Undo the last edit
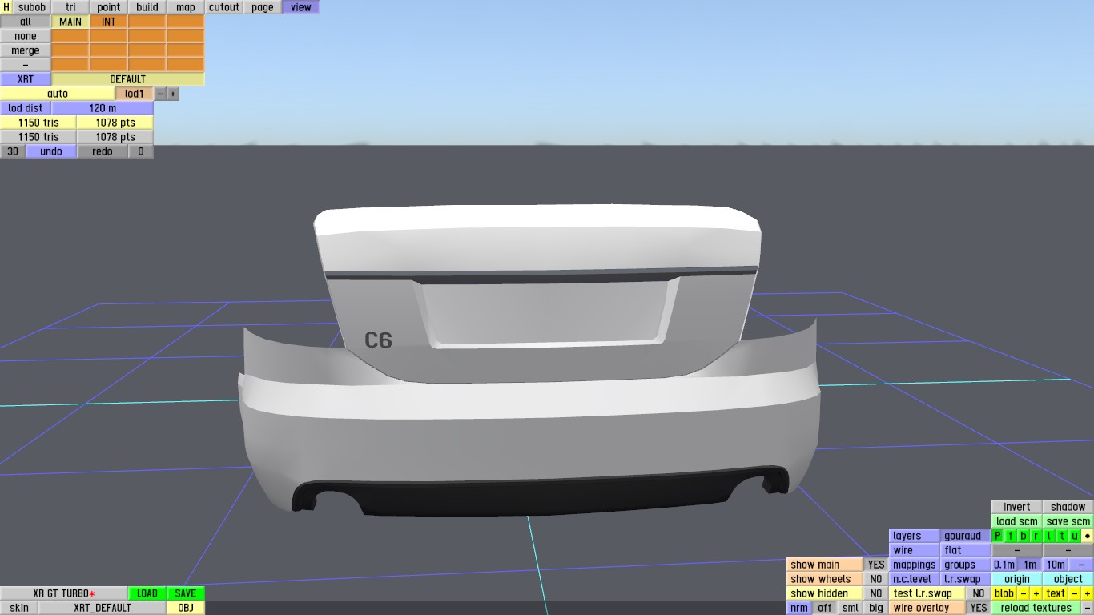Image resolution: width=1094 pixels, height=615 pixels. coord(51,151)
